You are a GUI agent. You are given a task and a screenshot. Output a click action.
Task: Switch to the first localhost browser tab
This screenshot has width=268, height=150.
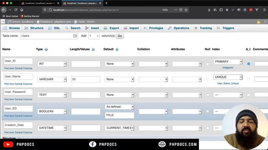[40, 3]
